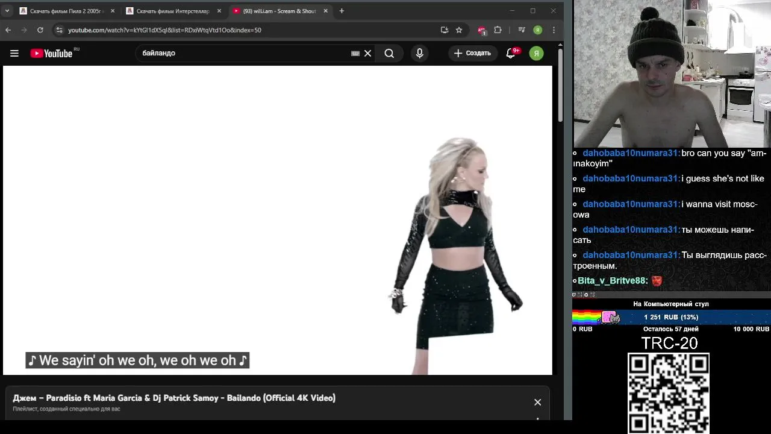This screenshot has width=771, height=434.
Task: Click the TRC-20 QR code
Action: pos(669,394)
